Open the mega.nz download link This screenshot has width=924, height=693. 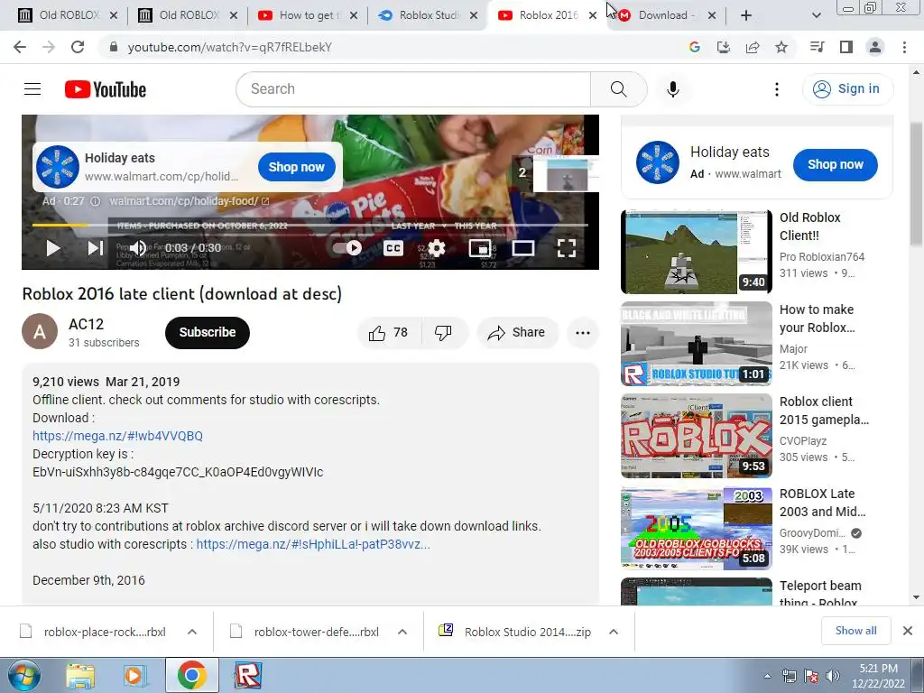[x=117, y=436]
